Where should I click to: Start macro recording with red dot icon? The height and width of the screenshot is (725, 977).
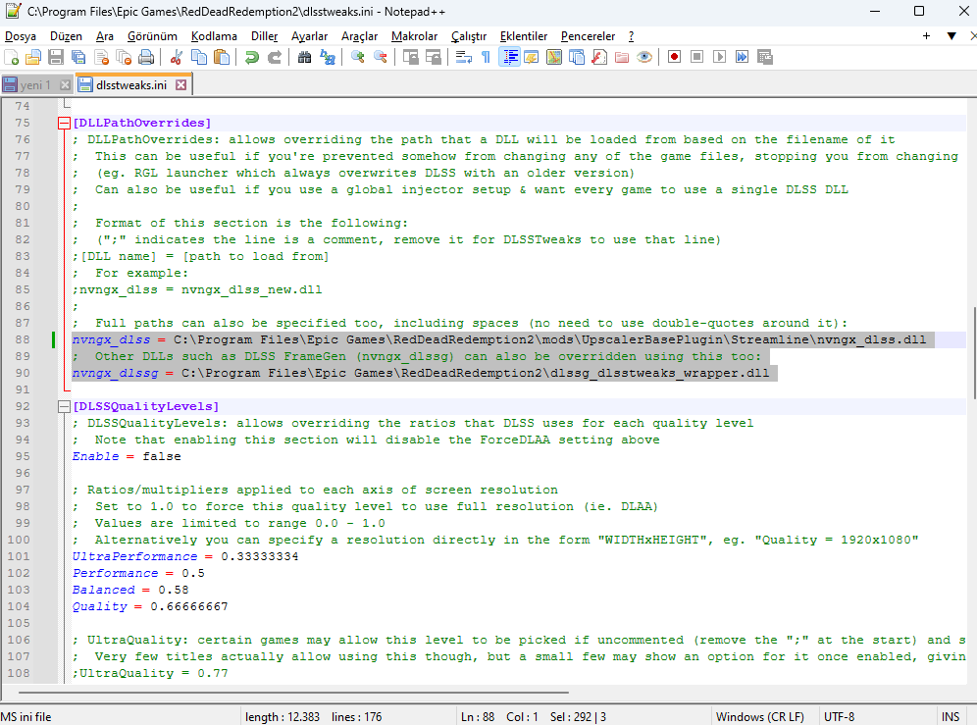pyautogui.click(x=674, y=57)
